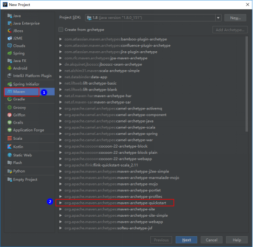253x247 pixels.
Task: Click the Add Archetype... button
Action: (x=230, y=30)
